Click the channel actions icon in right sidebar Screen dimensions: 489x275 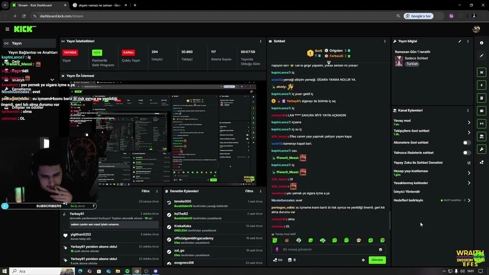tap(481, 136)
